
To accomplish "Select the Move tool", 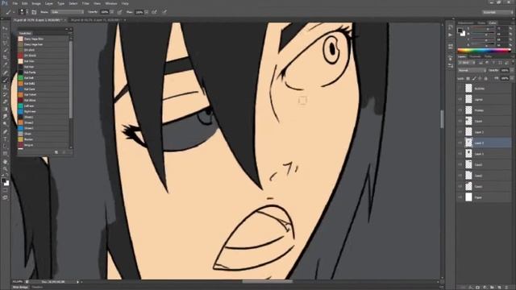I will click(5, 28).
